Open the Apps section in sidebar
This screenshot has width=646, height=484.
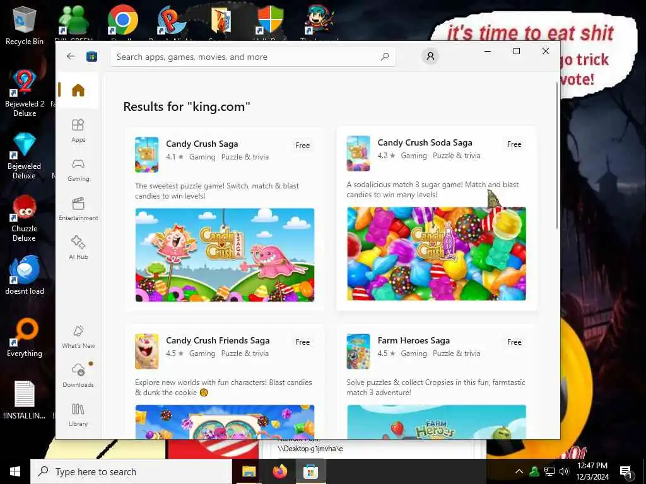tap(78, 130)
